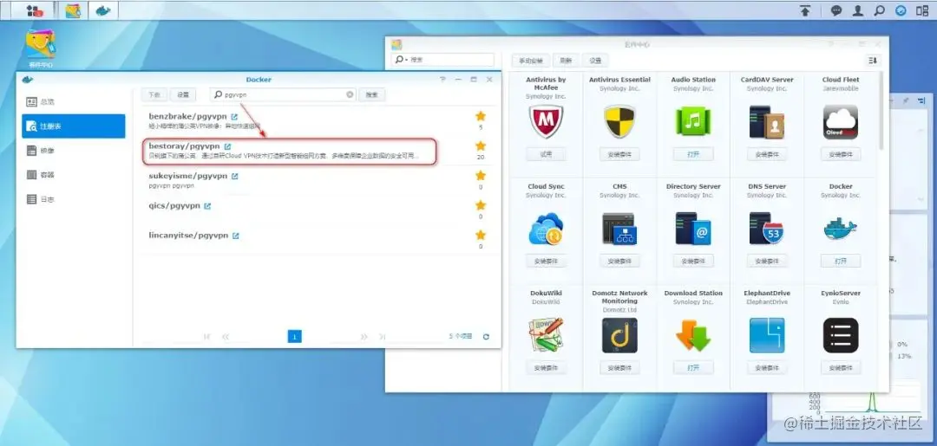
Task: Switch to Package Center taskbar icon
Action: click(73, 10)
